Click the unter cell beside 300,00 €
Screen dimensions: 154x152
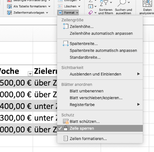pos(45,118)
